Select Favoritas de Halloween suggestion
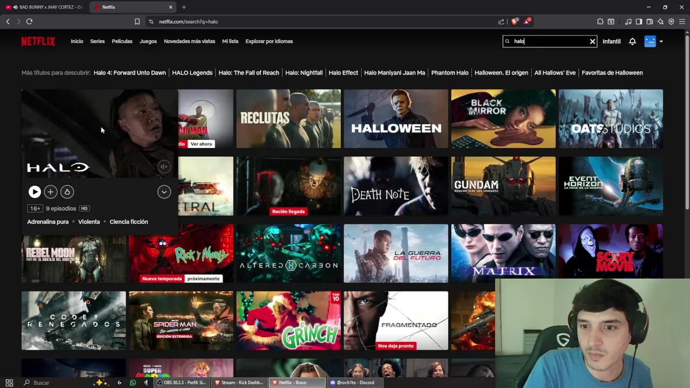 click(612, 73)
